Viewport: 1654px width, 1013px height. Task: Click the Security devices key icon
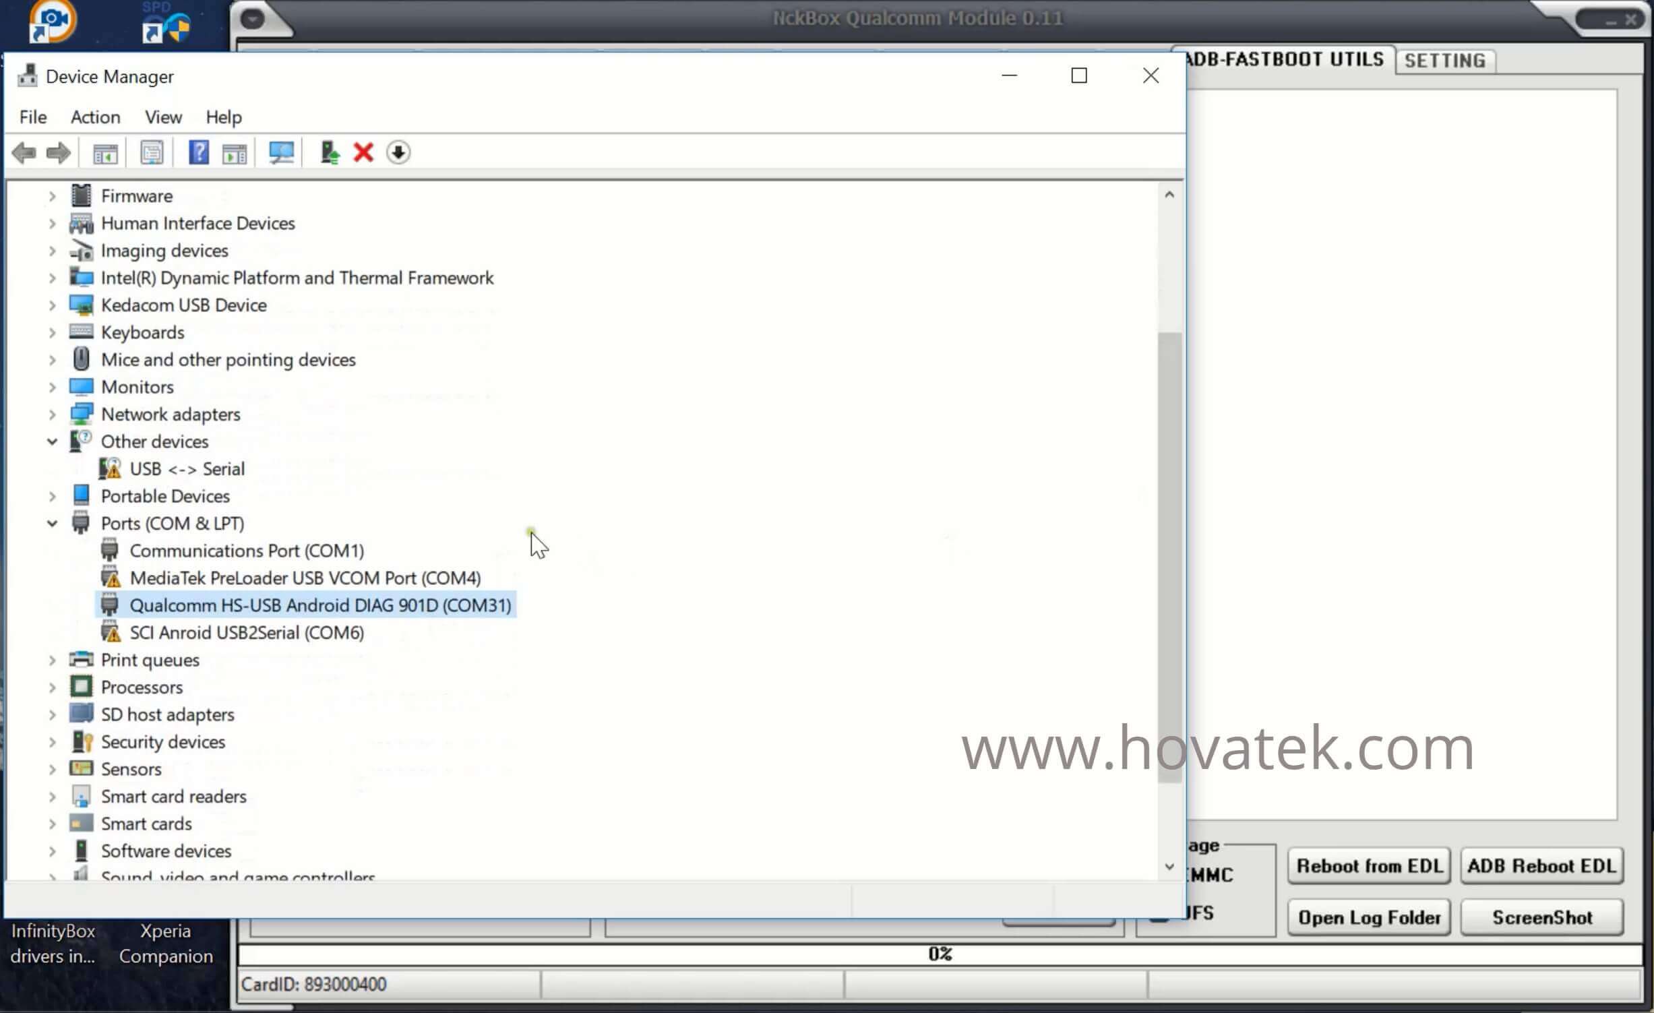82,741
